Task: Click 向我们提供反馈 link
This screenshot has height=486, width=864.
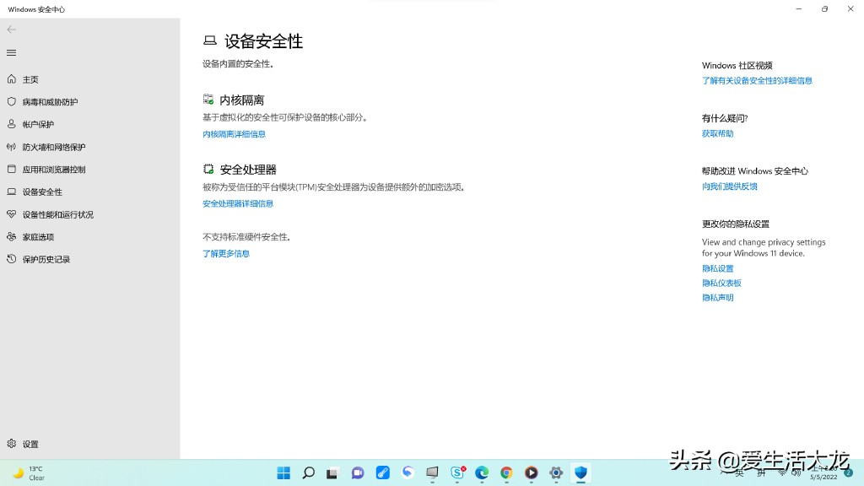Action: pyautogui.click(x=730, y=186)
